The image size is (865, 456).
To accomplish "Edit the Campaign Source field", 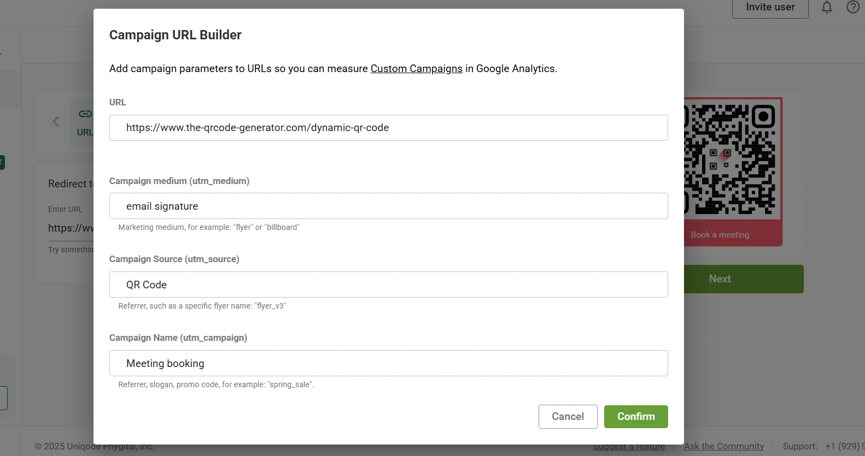I will (388, 285).
